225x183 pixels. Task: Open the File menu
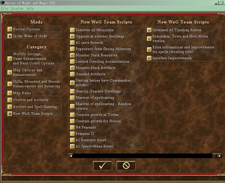(4, 9)
